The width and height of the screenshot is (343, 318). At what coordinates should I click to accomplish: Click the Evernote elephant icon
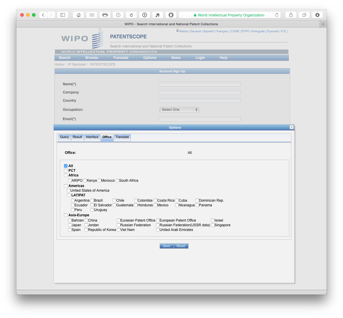point(158,15)
